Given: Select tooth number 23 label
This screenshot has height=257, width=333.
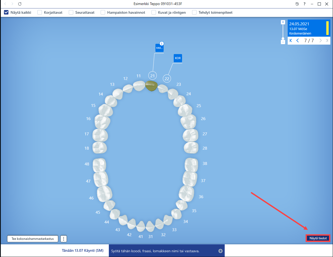Looking at the screenshot, I should click(x=179, y=84).
